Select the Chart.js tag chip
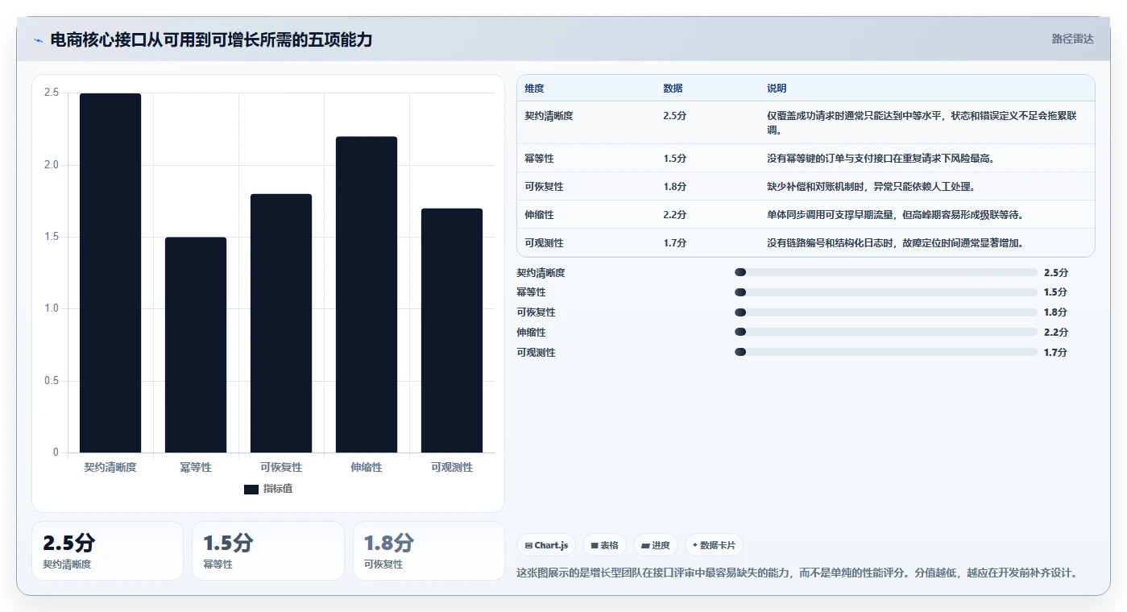1127x612 pixels. [546, 545]
